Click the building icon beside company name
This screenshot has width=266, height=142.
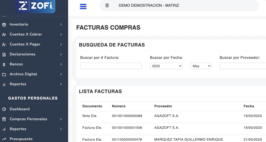(x=107, y=5)
